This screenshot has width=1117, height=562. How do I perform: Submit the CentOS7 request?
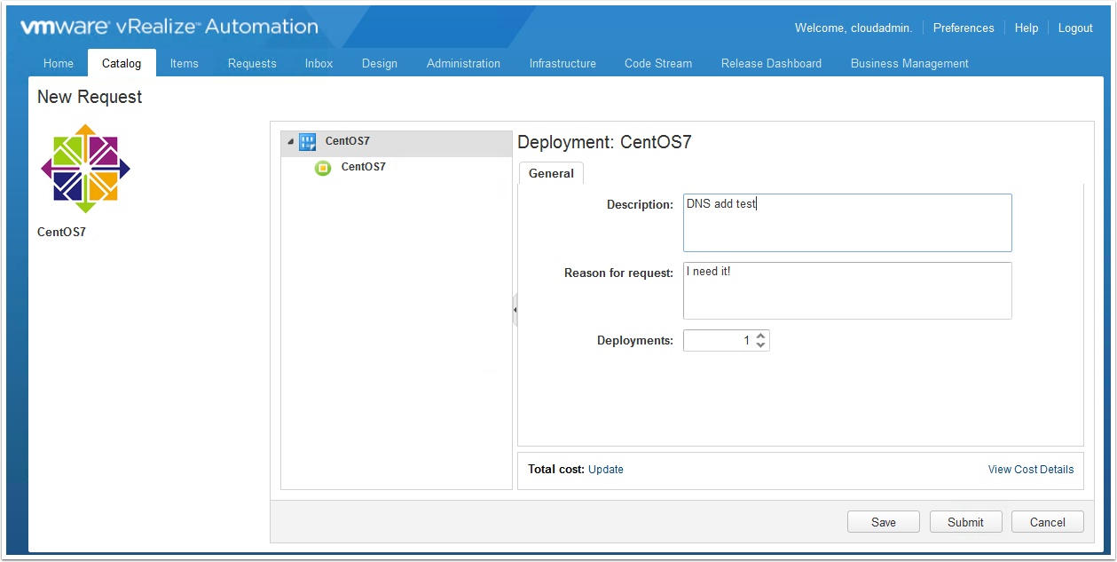[965, 522]
